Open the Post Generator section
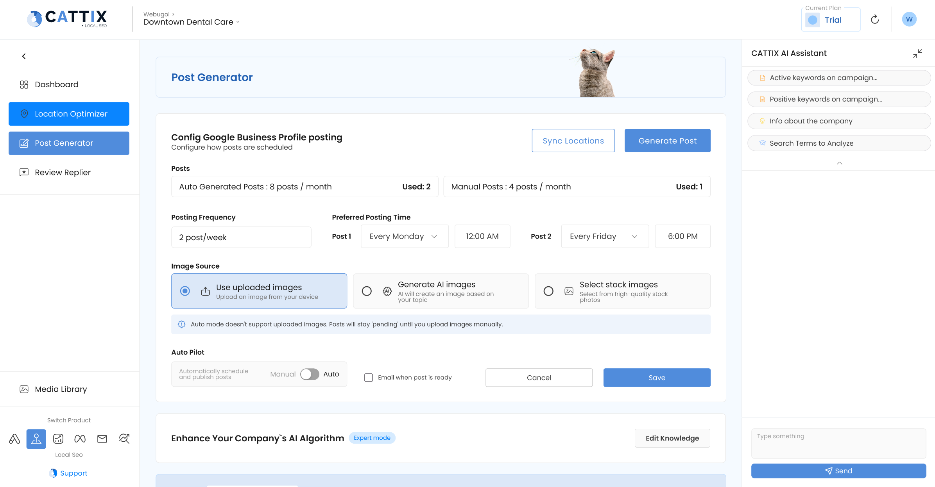Viewport: 935px width, 487px height. 64,143
